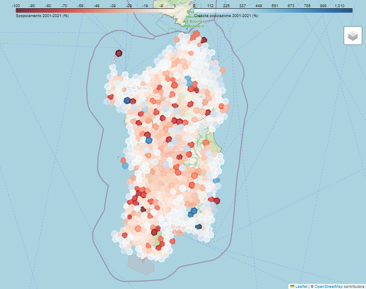Click the darkest blue end of the Crescita legend

coord(351,10)
